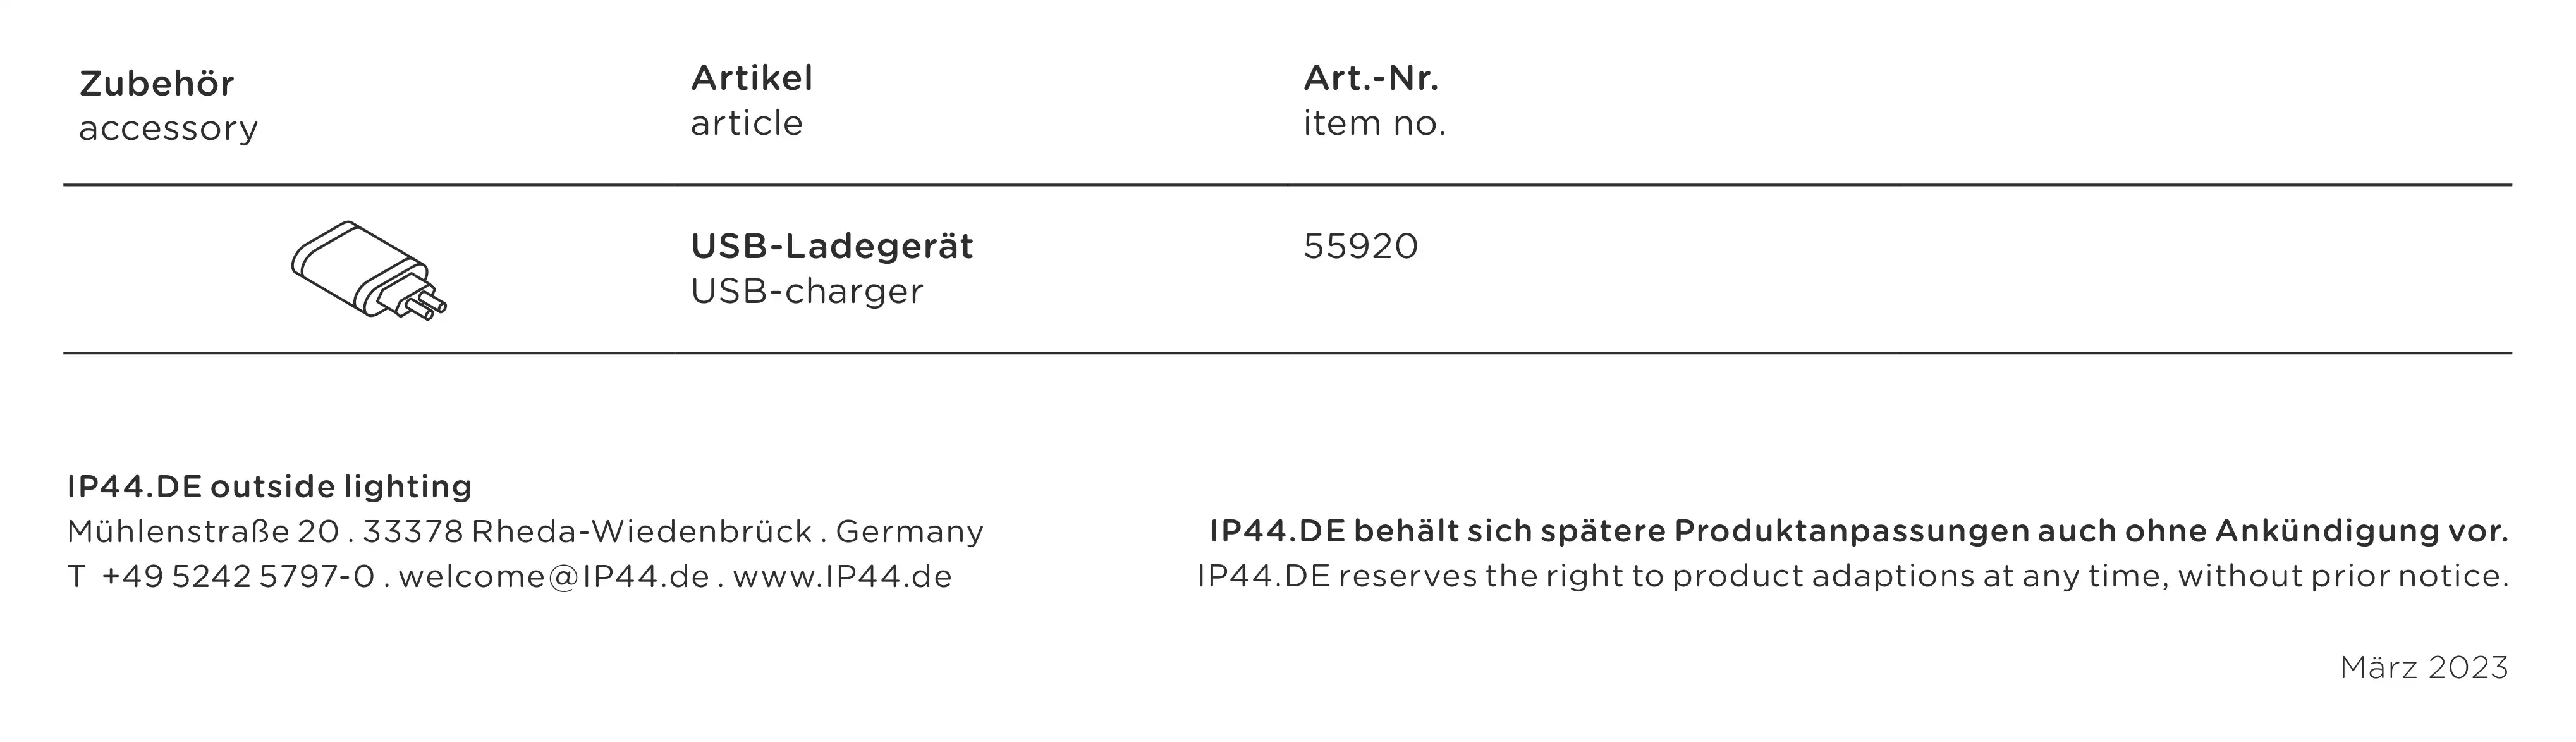Image resolution: width=2576 pixels, height=742 pixels.
Task: Select the word article under Artikel
Action: tap(746, 124)
